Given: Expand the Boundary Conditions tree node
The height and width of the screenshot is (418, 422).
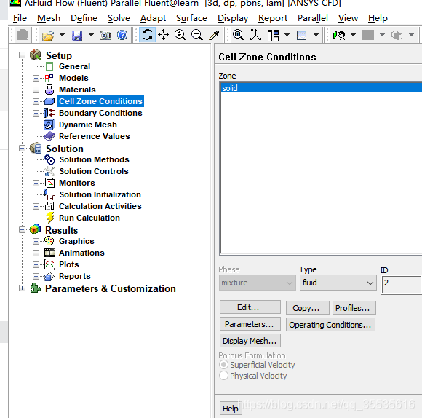Looking at the screenshot, I should [x=36, y=113].
